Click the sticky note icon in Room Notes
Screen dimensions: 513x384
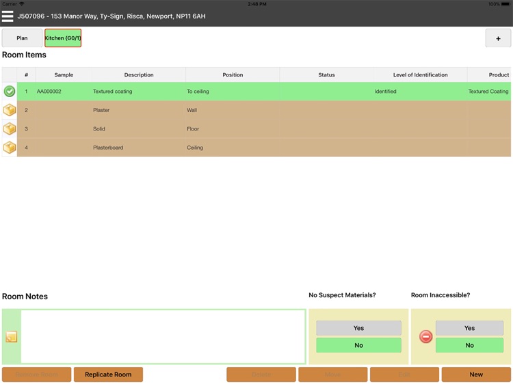pos(12,337)
